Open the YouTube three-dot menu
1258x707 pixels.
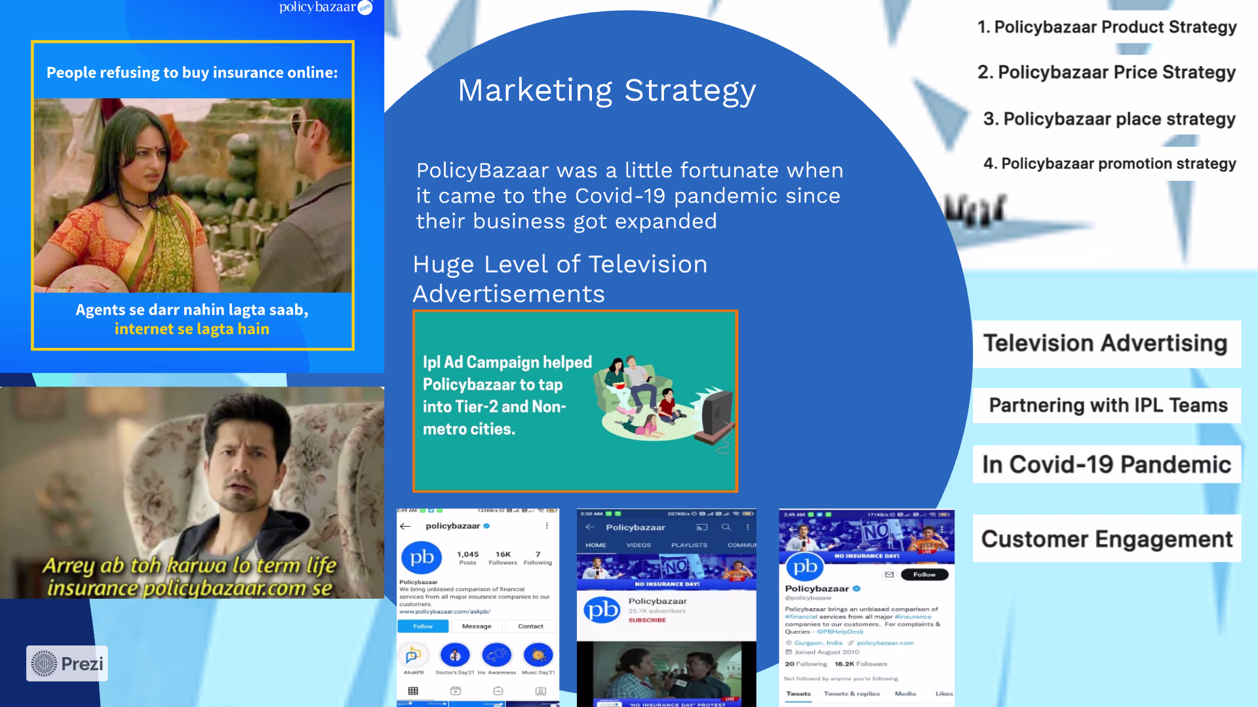point(747,527)
